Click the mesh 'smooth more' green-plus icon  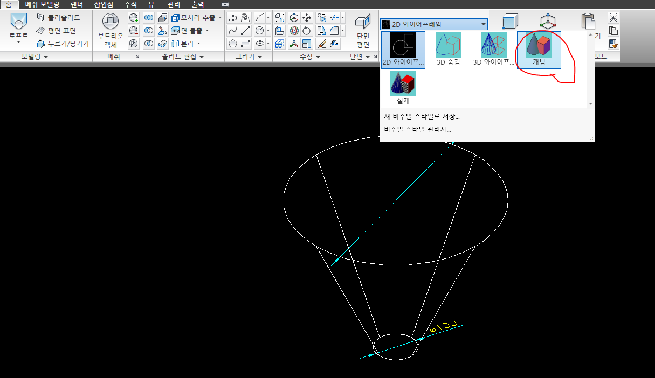pos(134,18)
